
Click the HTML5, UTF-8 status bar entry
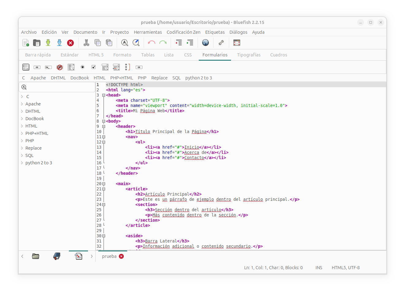click(x=346, y=268)
